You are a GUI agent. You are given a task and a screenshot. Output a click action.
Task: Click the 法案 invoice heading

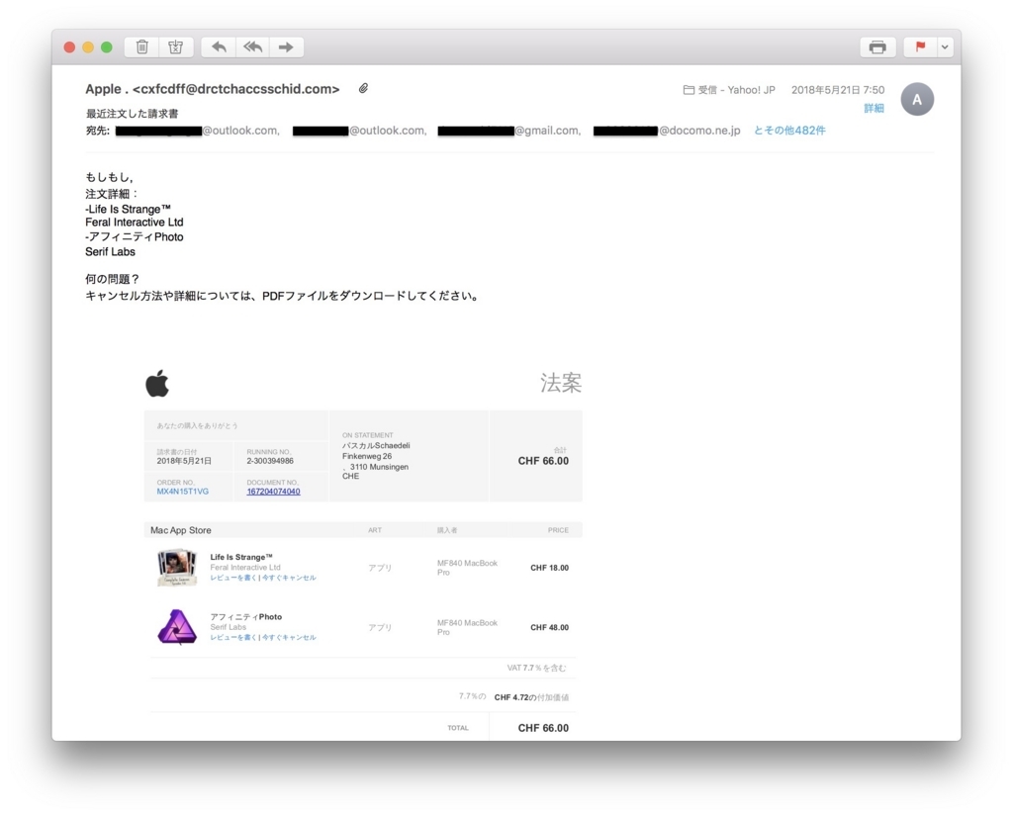point(561,383)
